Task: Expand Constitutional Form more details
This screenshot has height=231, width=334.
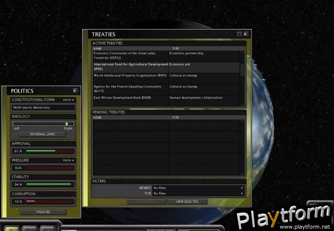Action: (68, 100)
